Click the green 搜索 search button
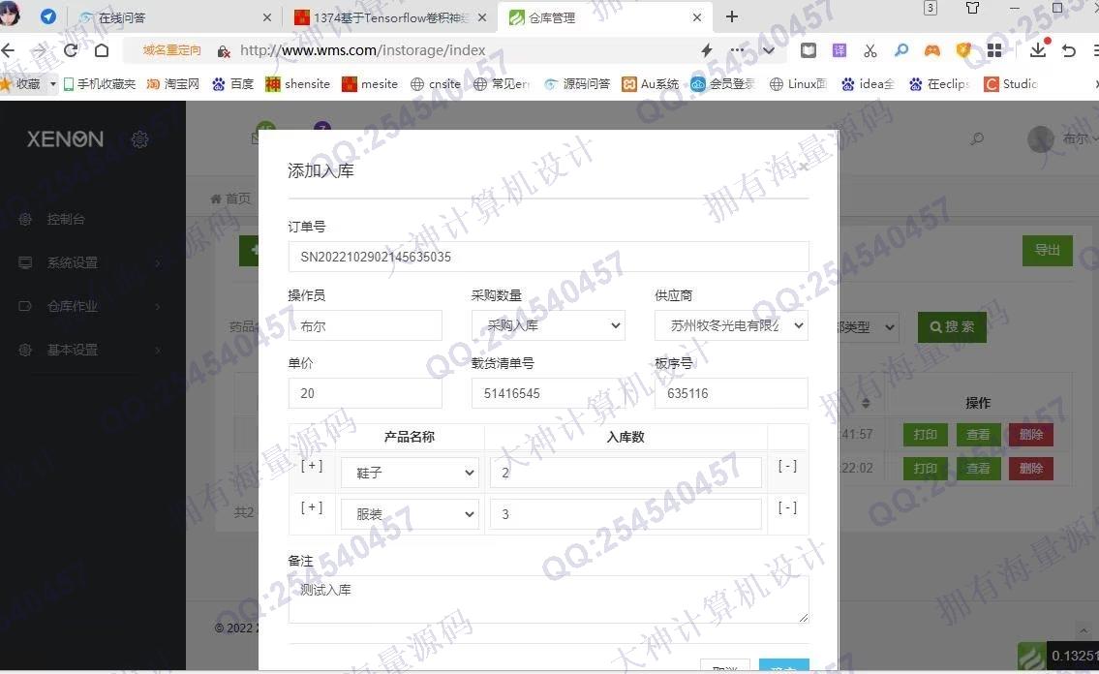This screenshot has height=674, width=1099. [x=952, y=326]
